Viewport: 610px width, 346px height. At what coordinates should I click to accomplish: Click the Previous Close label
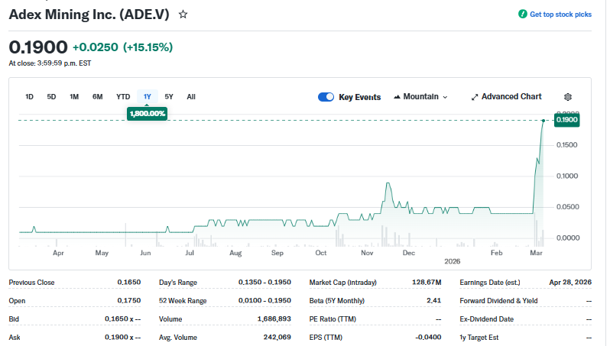coord(31,283)
